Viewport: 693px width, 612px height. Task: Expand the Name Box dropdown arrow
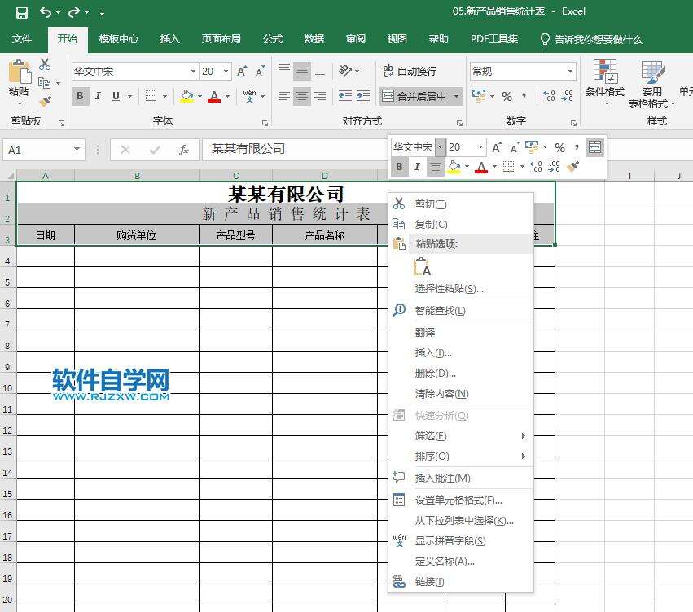[77, 149]
